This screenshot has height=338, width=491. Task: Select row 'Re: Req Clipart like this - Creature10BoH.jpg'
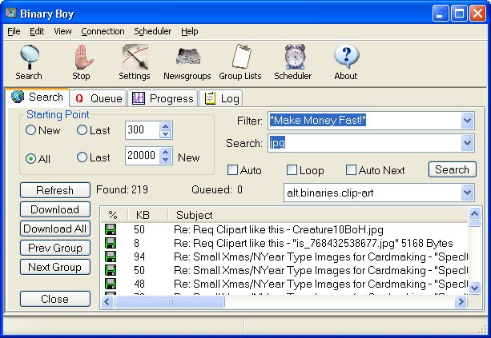pyautogui.click(x=284, y=229)
